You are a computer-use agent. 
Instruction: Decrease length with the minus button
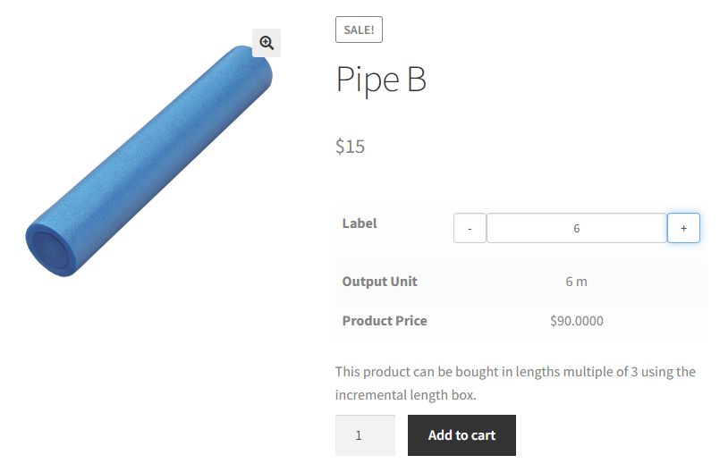point(470,228)
